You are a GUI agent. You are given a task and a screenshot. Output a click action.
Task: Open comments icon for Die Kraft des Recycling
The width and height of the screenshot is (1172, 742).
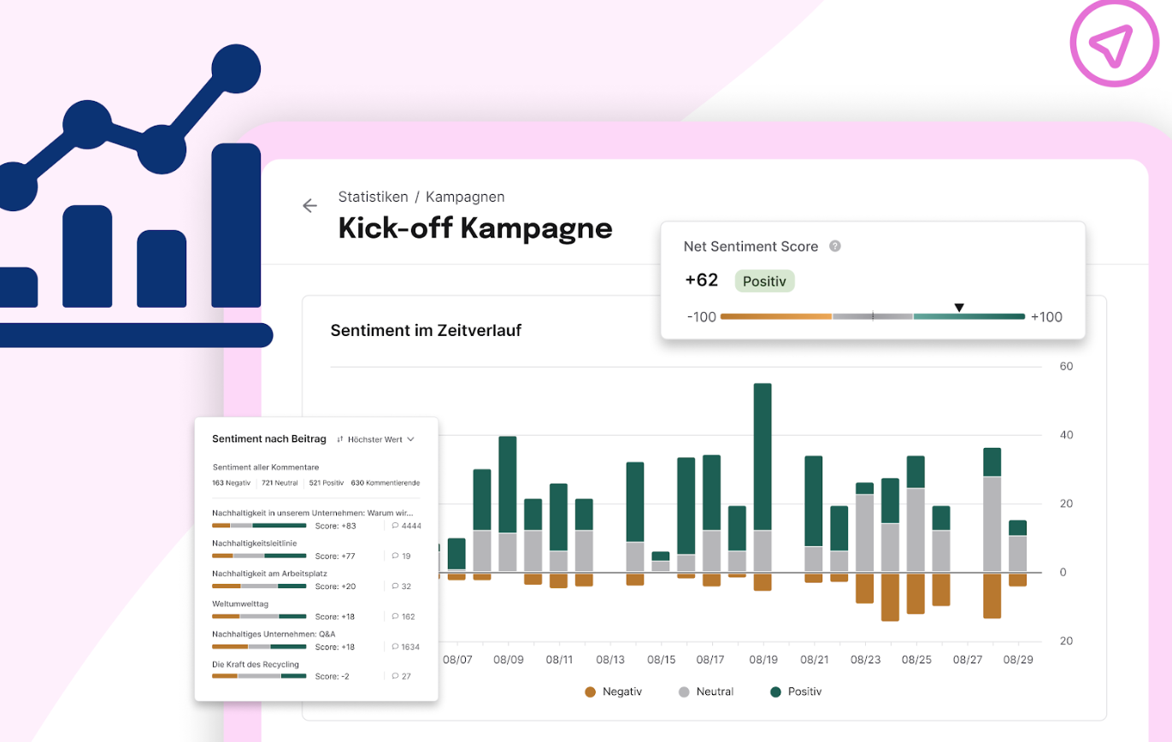pyautogui.click(x=396, y=676)
